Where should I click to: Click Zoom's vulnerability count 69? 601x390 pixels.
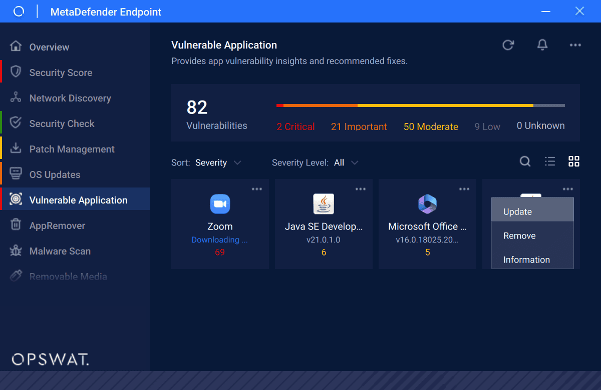tap(220, 252)
